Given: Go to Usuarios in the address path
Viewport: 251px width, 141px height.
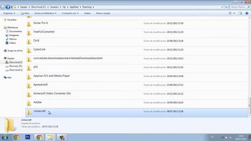Looking at the screenshot, I should pyautogui.click(x=54, y=7).
